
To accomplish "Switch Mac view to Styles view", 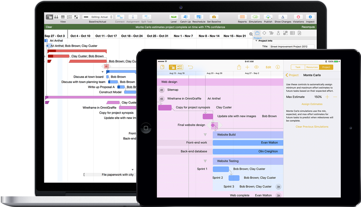I will point(76,17).
